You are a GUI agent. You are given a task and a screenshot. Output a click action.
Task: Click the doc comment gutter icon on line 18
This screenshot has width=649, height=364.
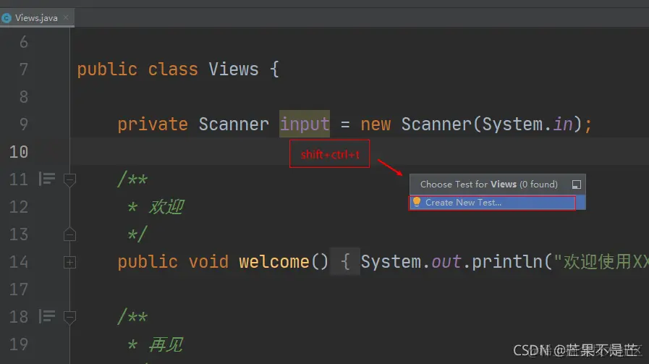click(x=47, y=316)
